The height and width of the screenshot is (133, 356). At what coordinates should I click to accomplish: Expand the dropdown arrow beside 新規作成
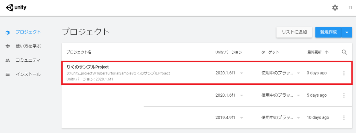(347, 32)
